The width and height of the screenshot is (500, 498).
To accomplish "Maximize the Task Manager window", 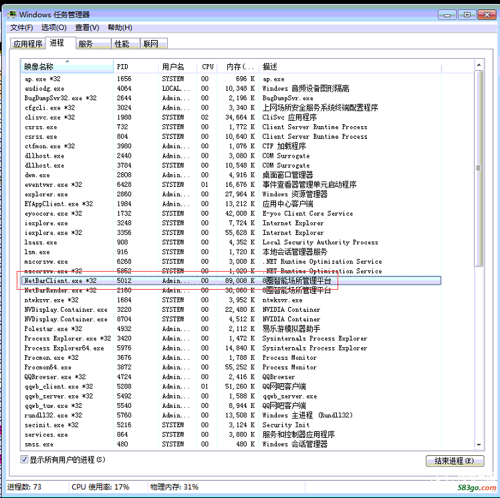I will 467,15.
